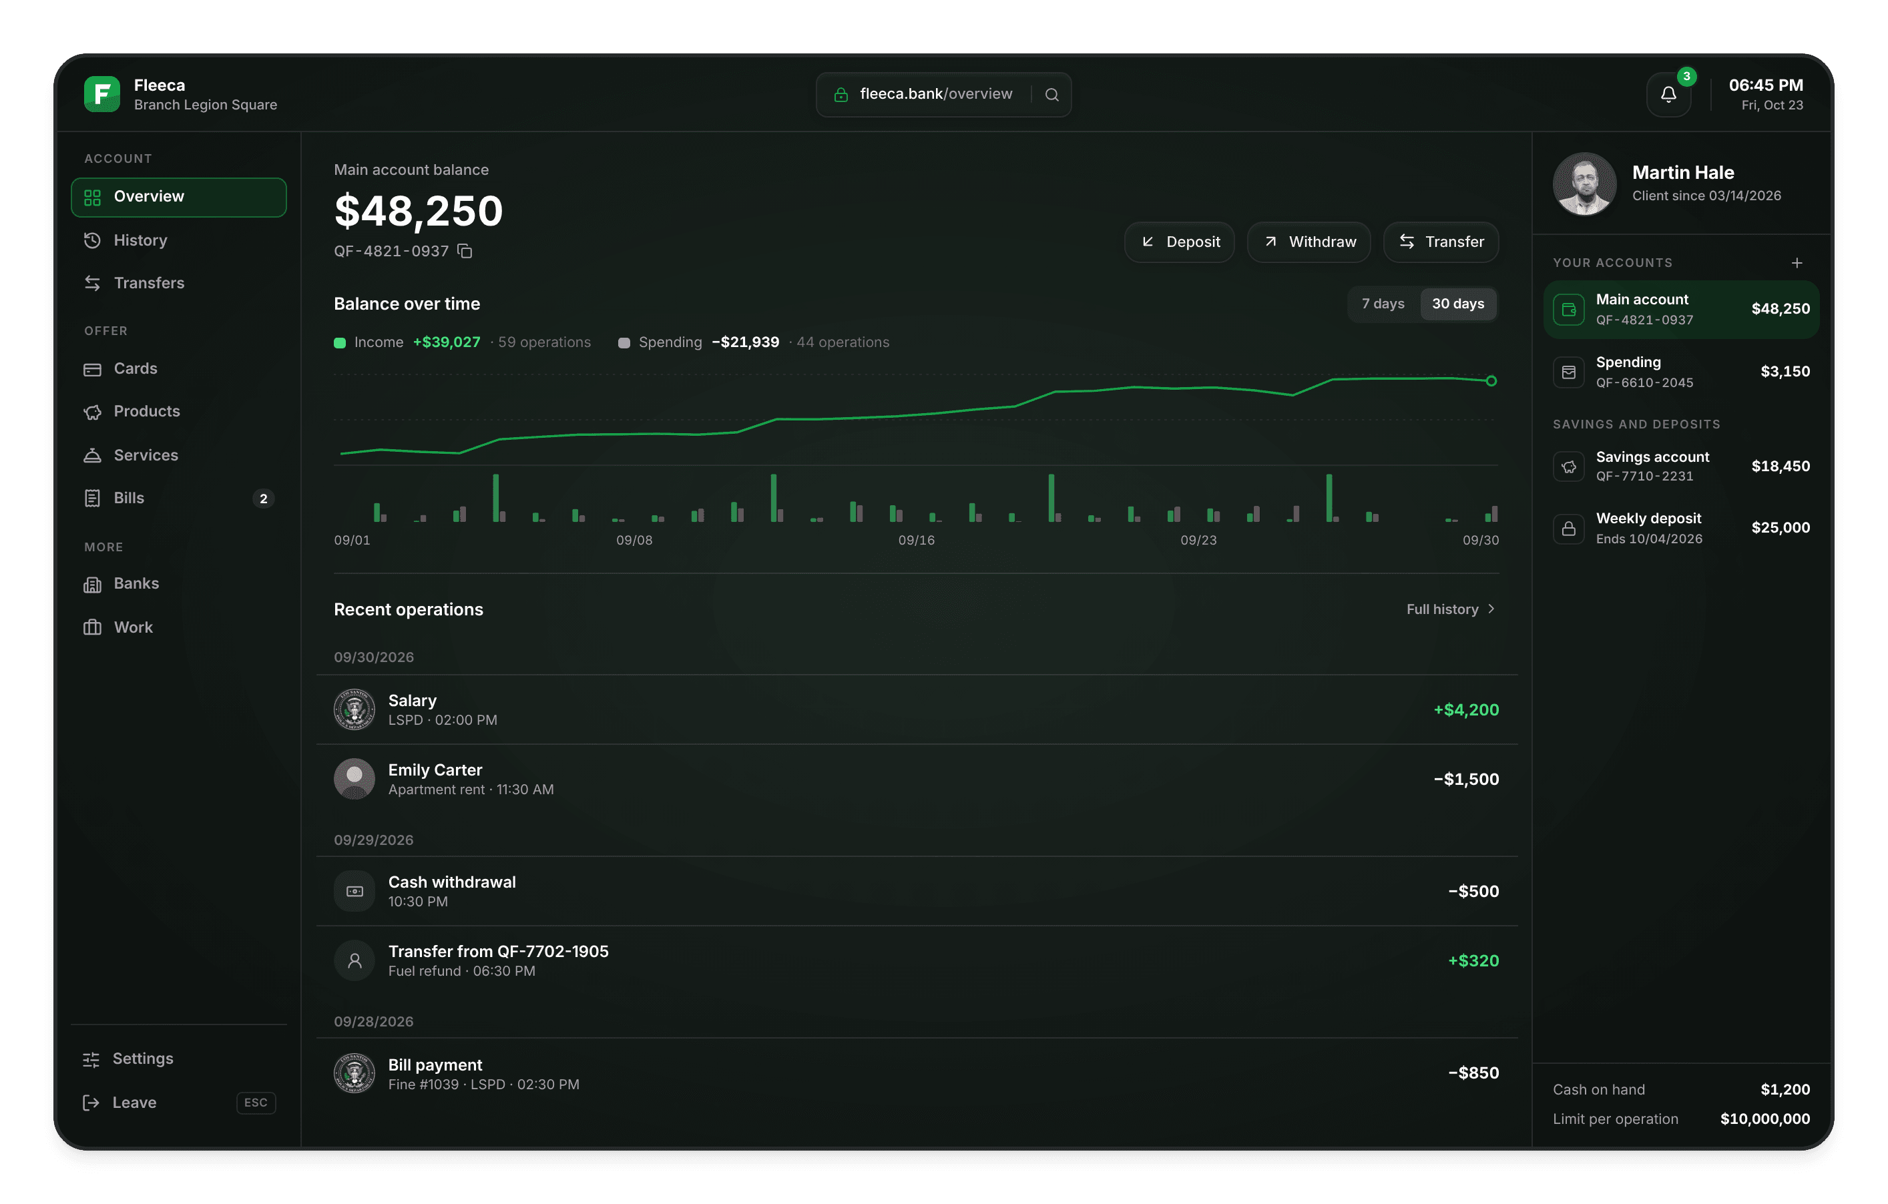Click the Deposit button
Viewport: 1888px width, 1204px height.
point(1179,242)
